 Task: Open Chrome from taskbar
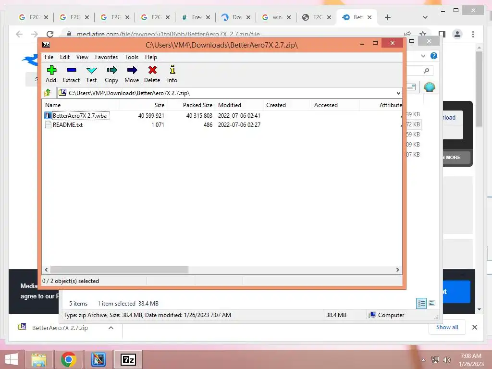tap(68, 359)
